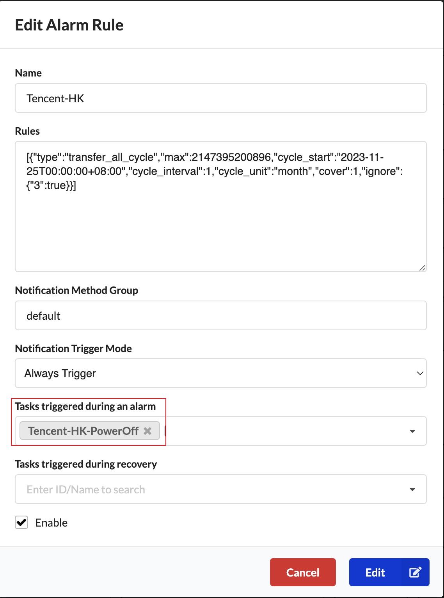Click the Name field label

[x=28, y=73]
